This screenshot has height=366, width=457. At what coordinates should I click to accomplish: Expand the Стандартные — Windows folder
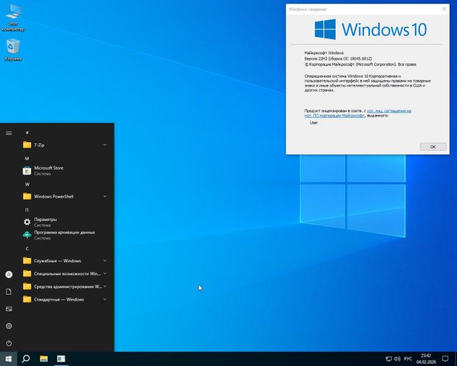tap(64, 300)
